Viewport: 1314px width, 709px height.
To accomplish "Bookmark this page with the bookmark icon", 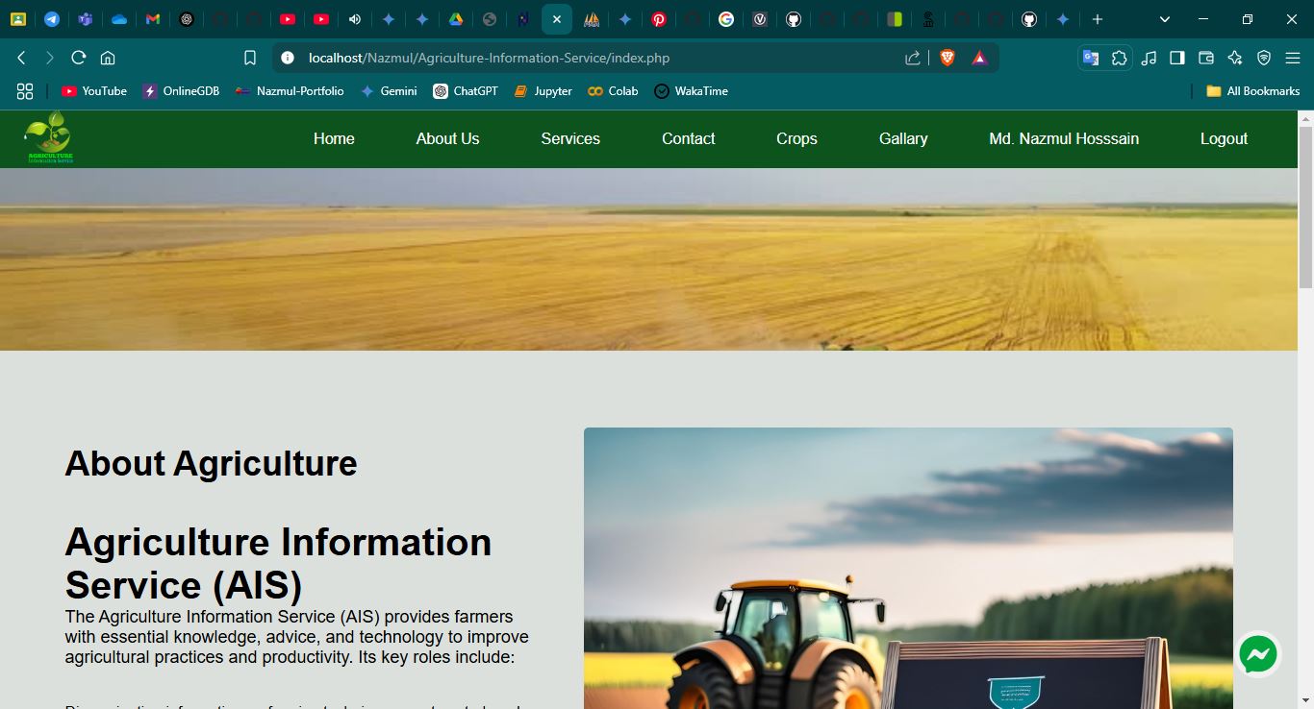I will tap(250, 58).
